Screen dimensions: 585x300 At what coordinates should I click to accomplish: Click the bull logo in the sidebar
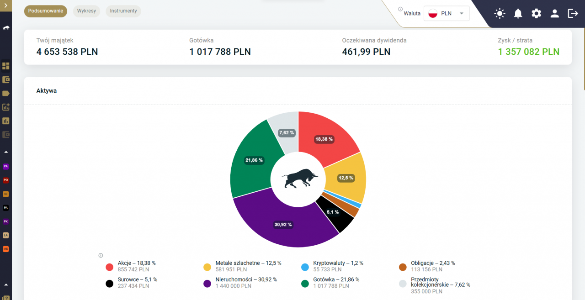(x=6, y=28)
